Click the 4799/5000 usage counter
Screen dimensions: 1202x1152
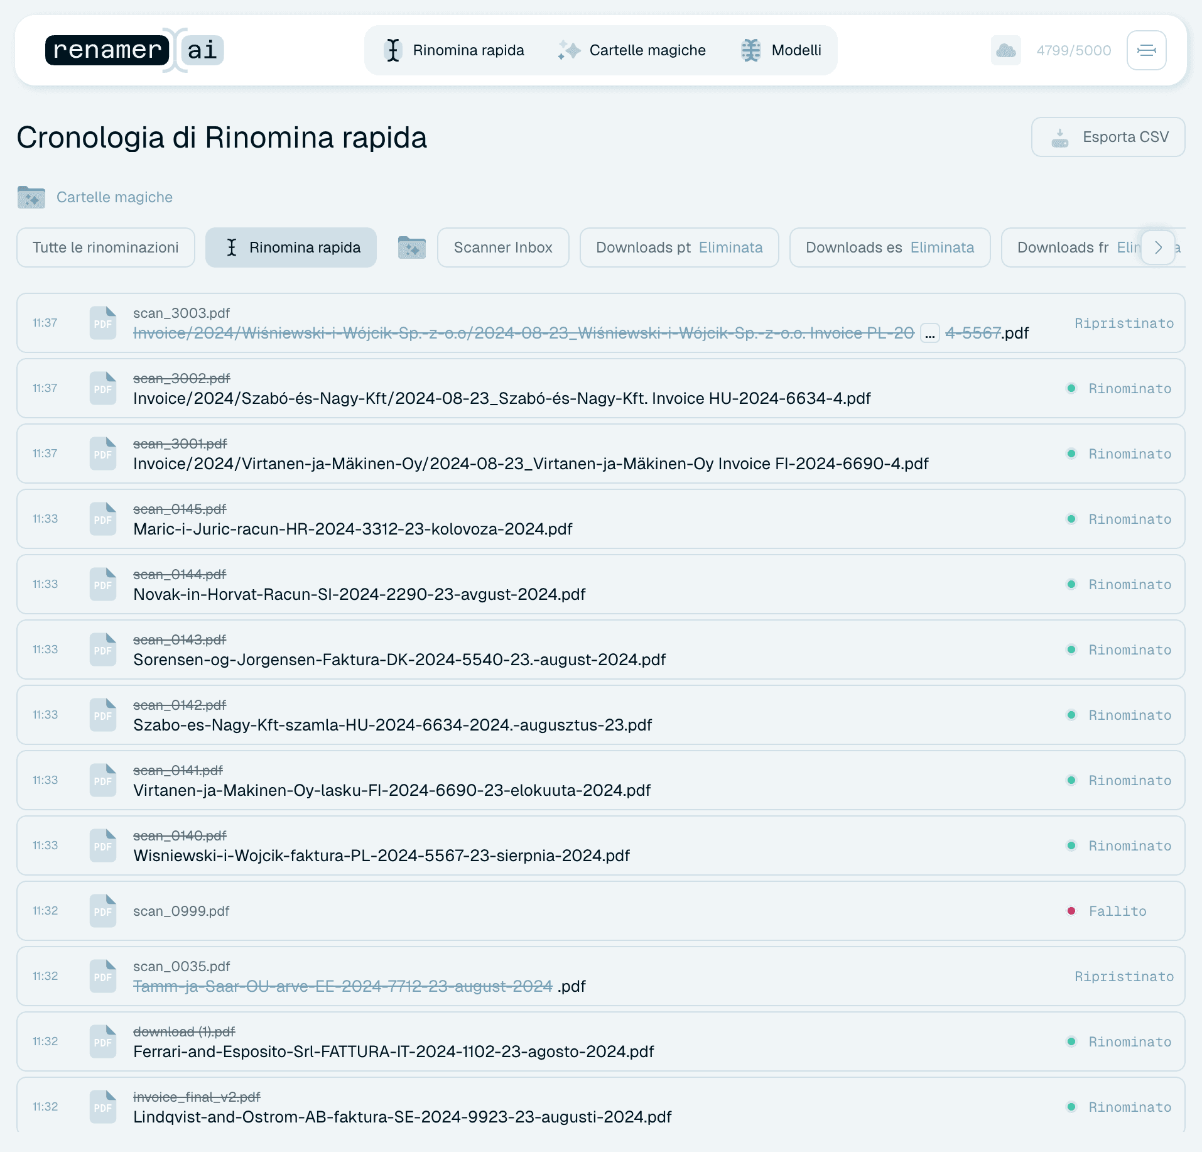click(x=1074, y=50)
